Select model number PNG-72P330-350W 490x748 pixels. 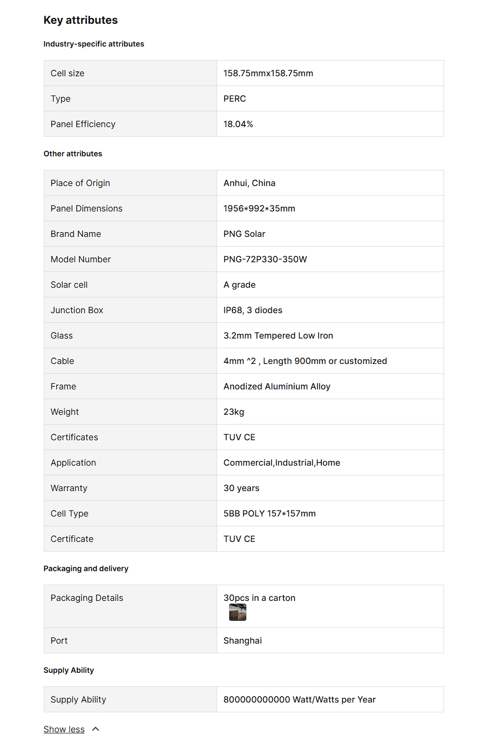(265, 259)
